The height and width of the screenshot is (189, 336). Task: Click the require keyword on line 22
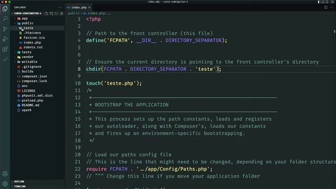(x=97, y=169)
